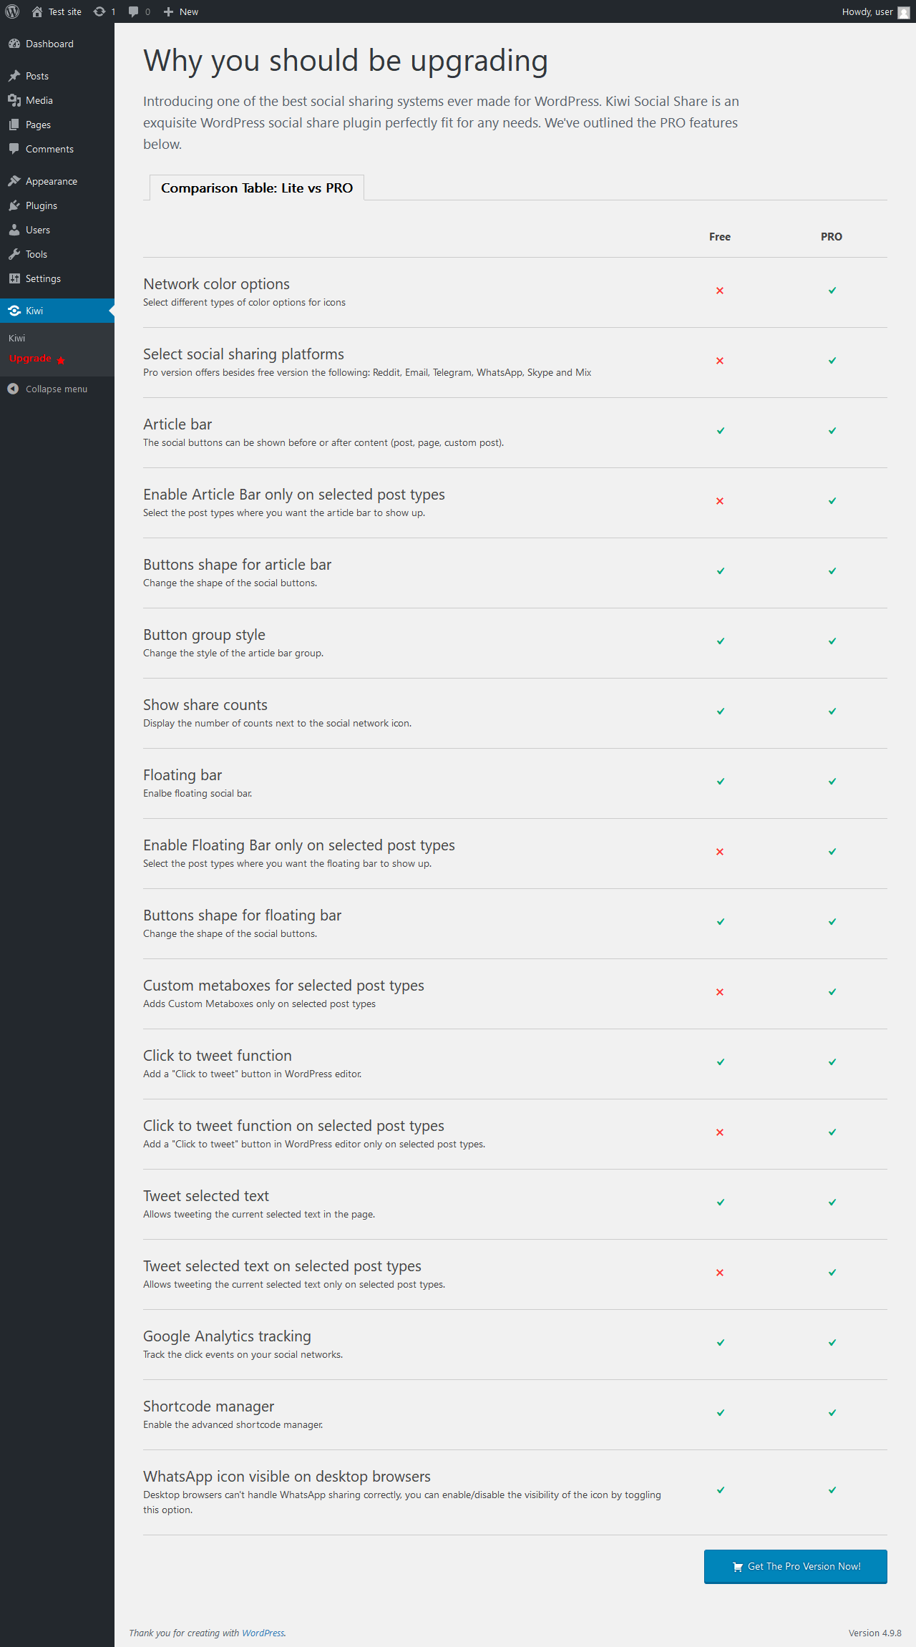Open Pages in the sidebar
Image resolution: width=916 pixels, height=1647 pixels.
[x=38, y=125]
